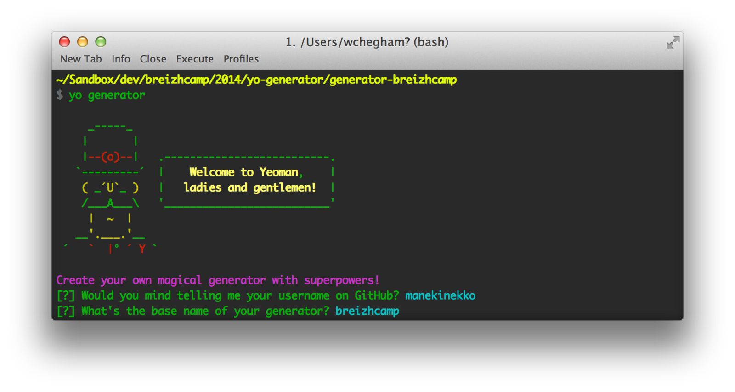Click the fullscreen arrows icon
Screen dimensions: 735x392
click(673, 42)
